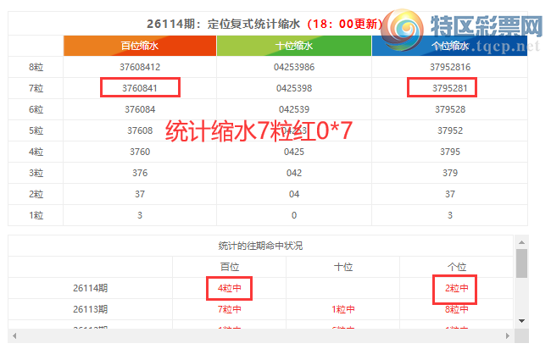The image size is (551, 360).
Task: Click the 个位 header in hit history table
Action: 456,267
